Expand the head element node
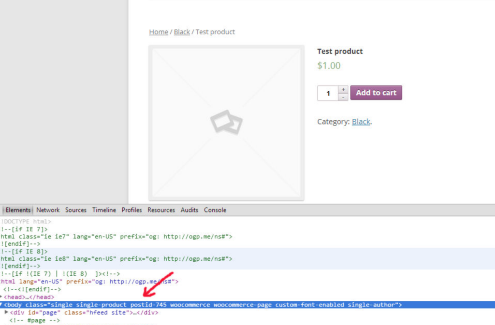The width and height of the screenshot is (495, 325). 1,297
